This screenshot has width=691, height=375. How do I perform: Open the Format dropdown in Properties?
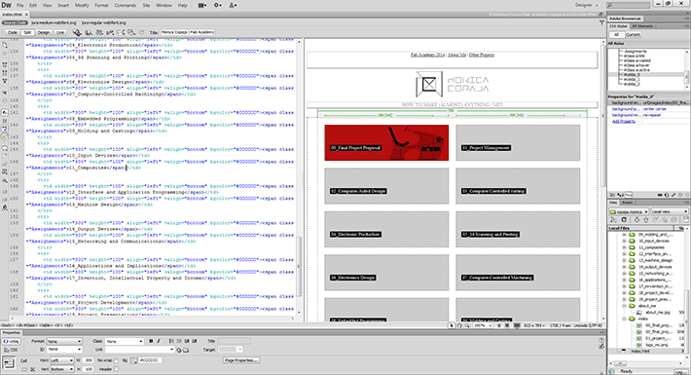pos(64,342)
